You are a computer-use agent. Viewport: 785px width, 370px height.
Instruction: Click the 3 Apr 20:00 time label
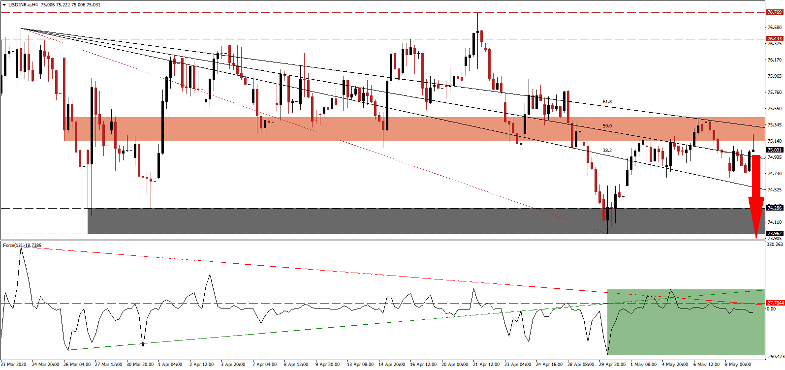click(233, 365)
